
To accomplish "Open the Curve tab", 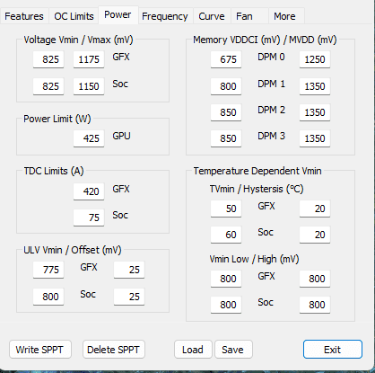I will click(x=212, y=16).
